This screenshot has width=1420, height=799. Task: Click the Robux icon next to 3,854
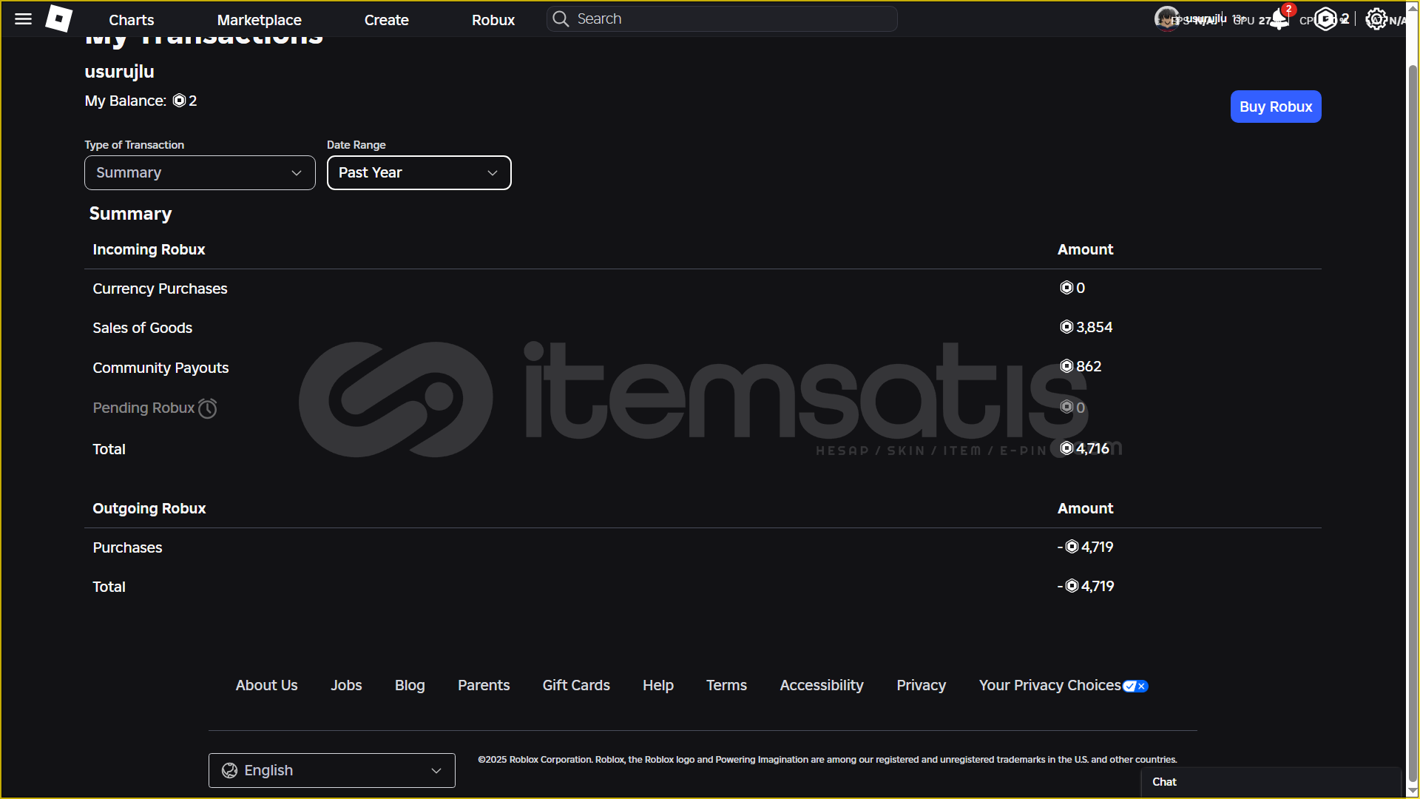1066,327
